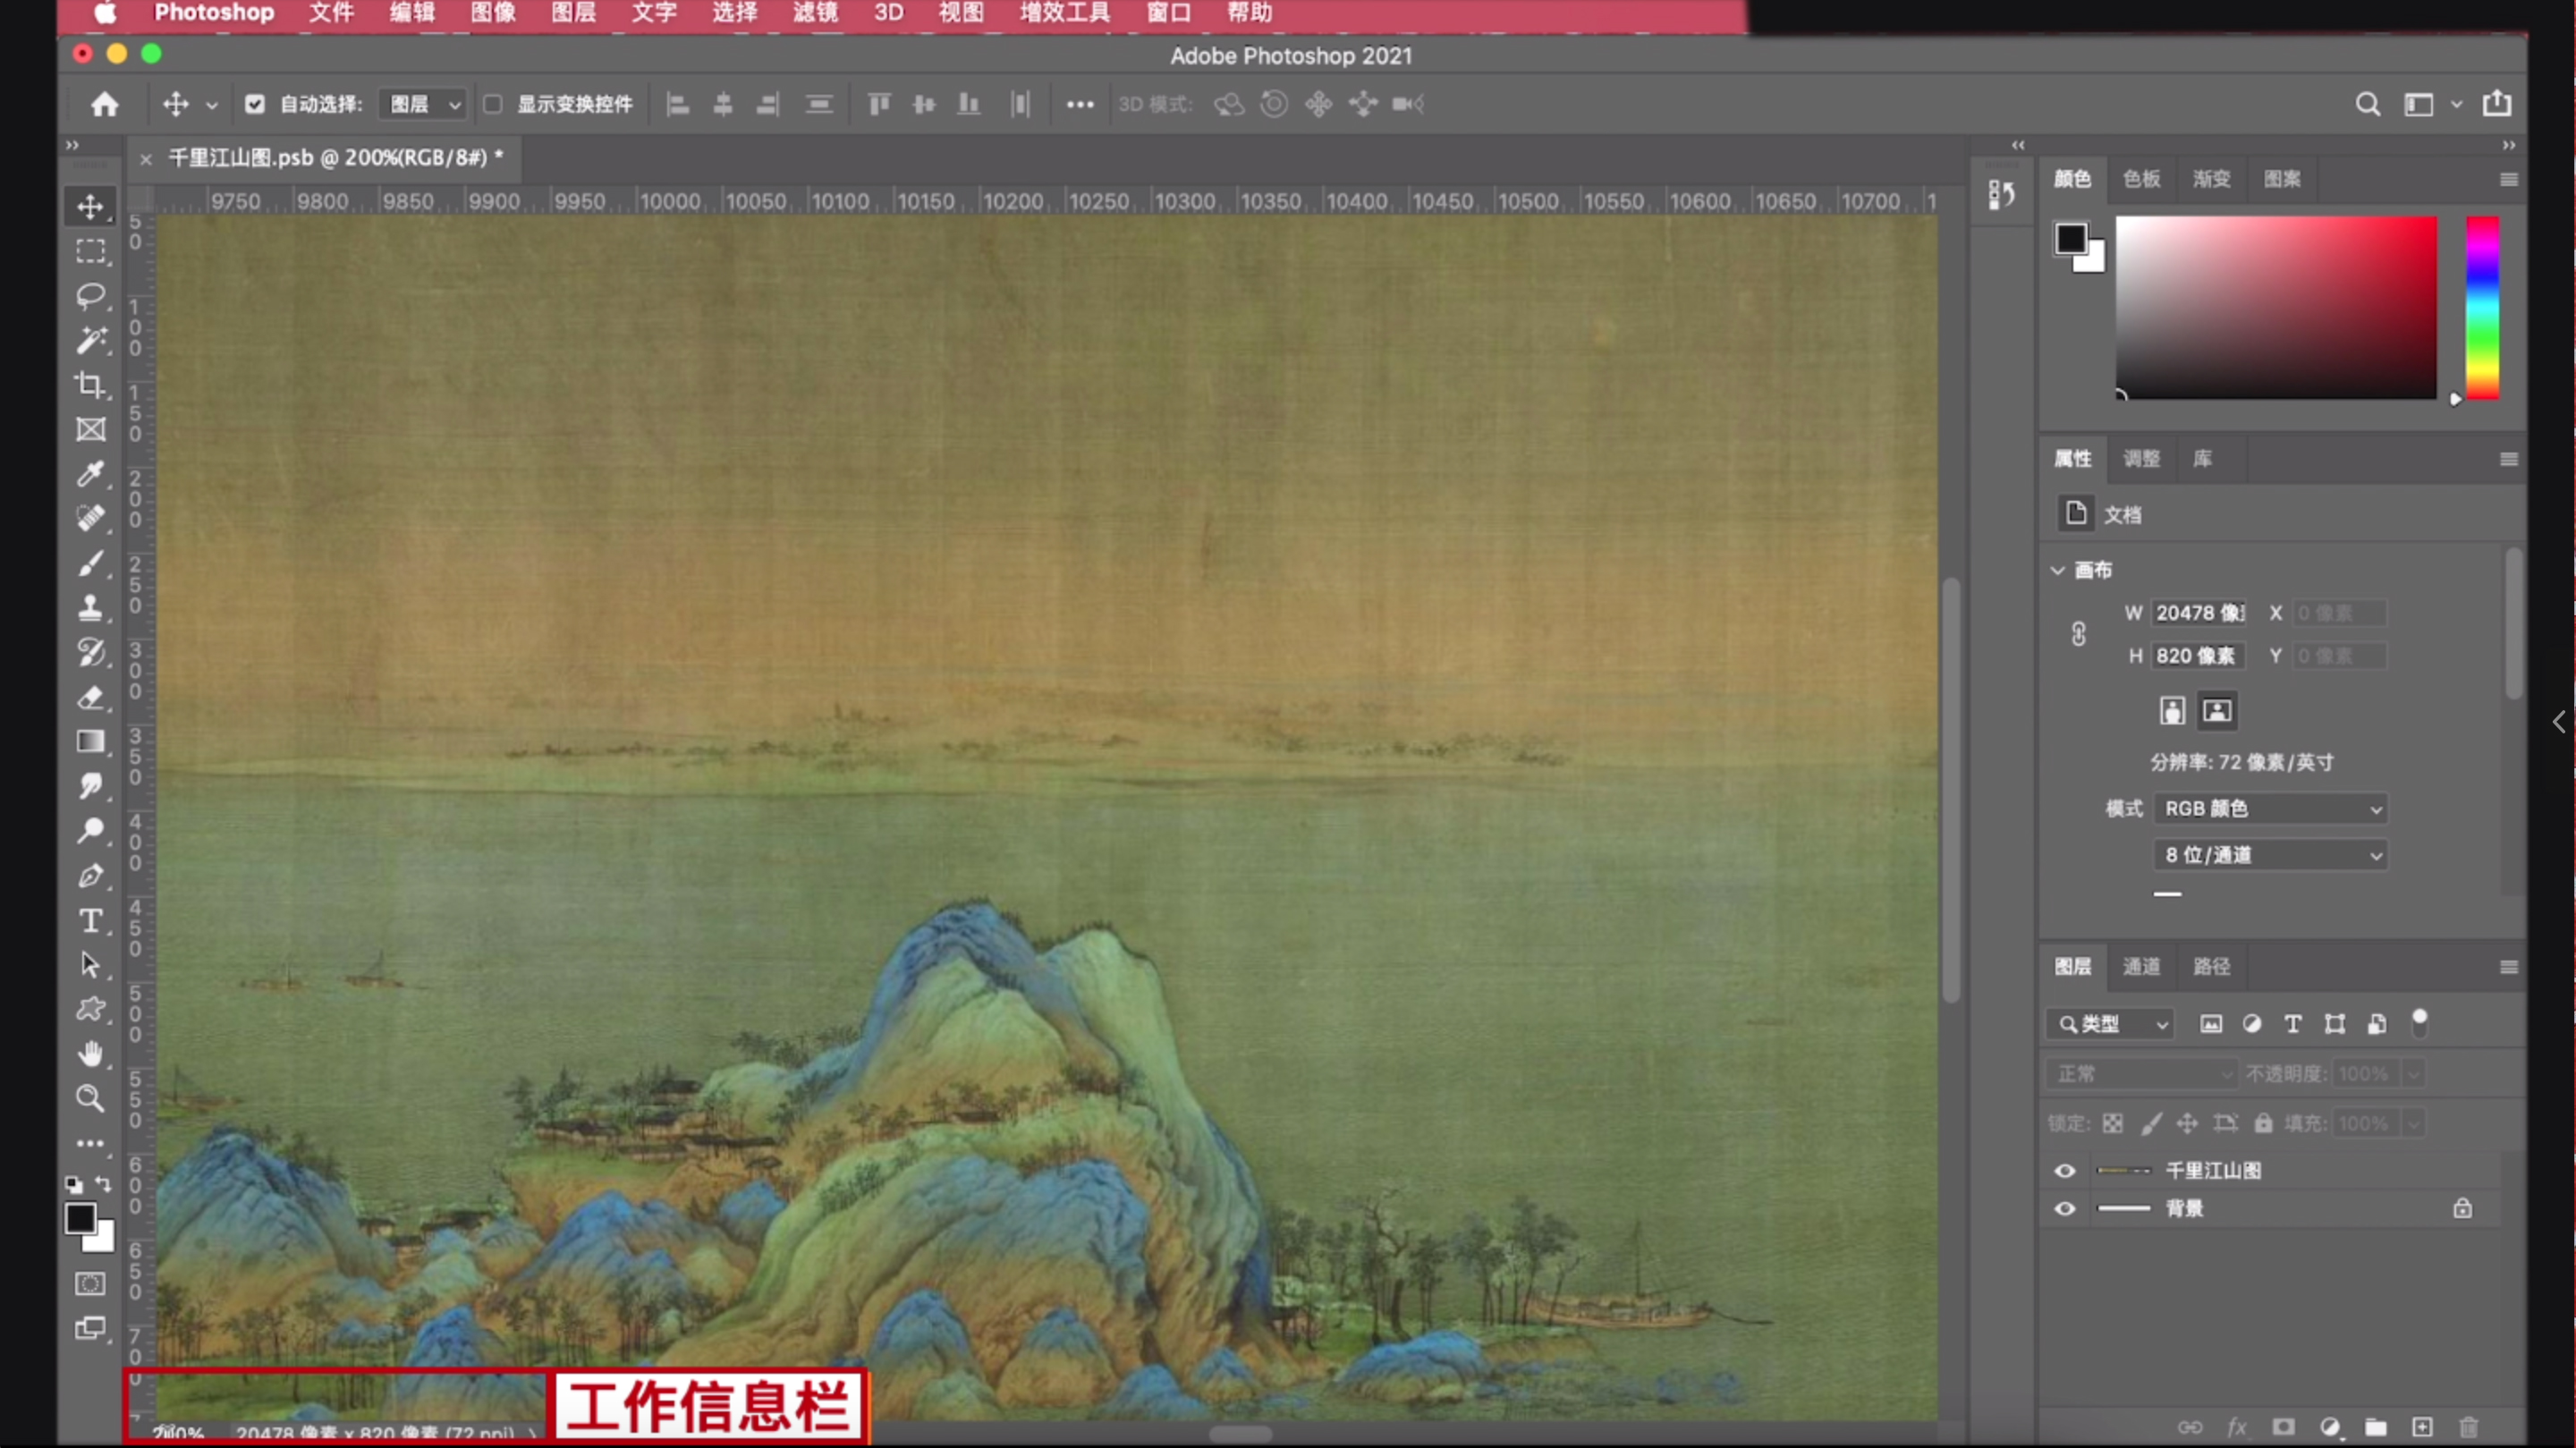The image size is (2576, 1448).
Task: Set canvas to portrait orientation
Action: click(x=2172, y=711)
